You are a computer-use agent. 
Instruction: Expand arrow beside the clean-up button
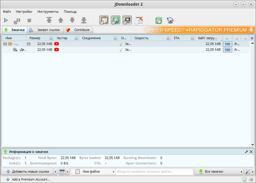(x=67, y=171)
